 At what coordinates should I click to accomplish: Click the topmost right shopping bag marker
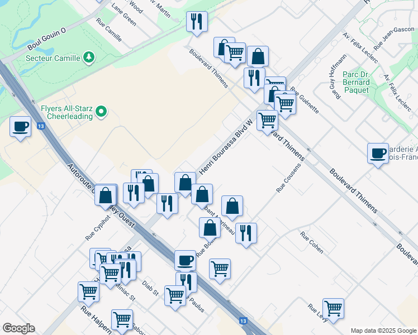pos(258,56)
